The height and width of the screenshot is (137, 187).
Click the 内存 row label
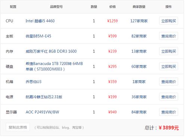pos(9,51)
